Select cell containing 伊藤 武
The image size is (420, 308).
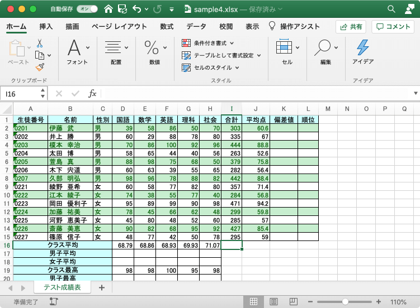(x=70, y=128)
